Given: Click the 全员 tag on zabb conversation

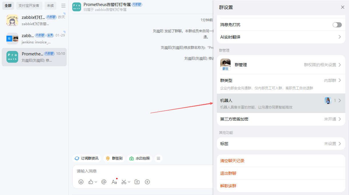Looking at the screenshot, I should [50, 35].
